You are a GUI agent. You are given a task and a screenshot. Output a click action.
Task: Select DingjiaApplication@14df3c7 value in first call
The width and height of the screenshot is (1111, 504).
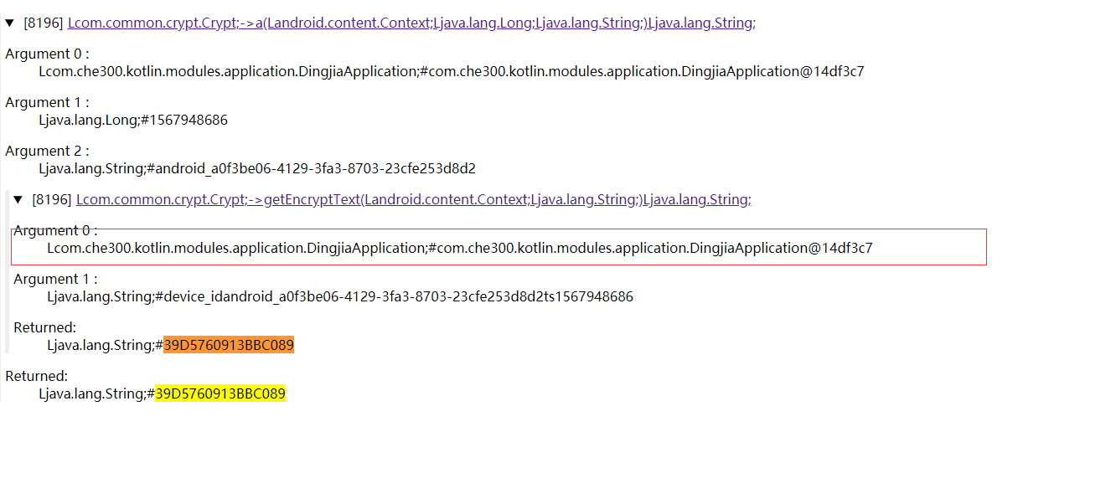[452, 72]
